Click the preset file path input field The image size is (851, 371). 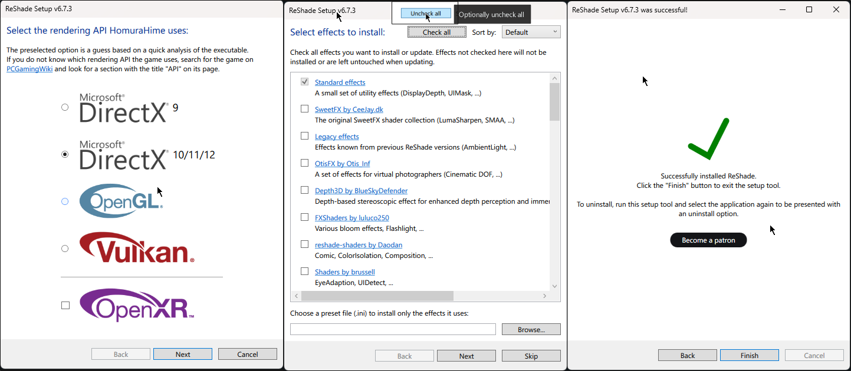[x=393, y=329]
